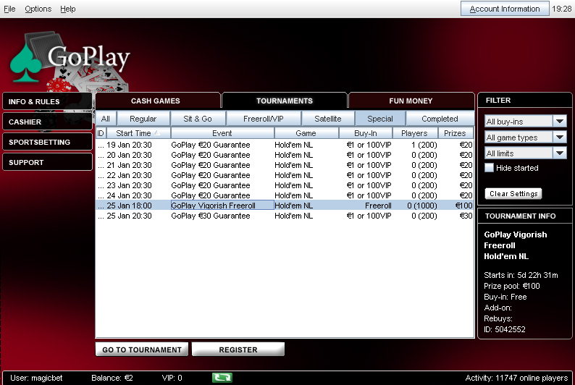
Task: Sort by the Prizes column header
Action: coord(455,133)
